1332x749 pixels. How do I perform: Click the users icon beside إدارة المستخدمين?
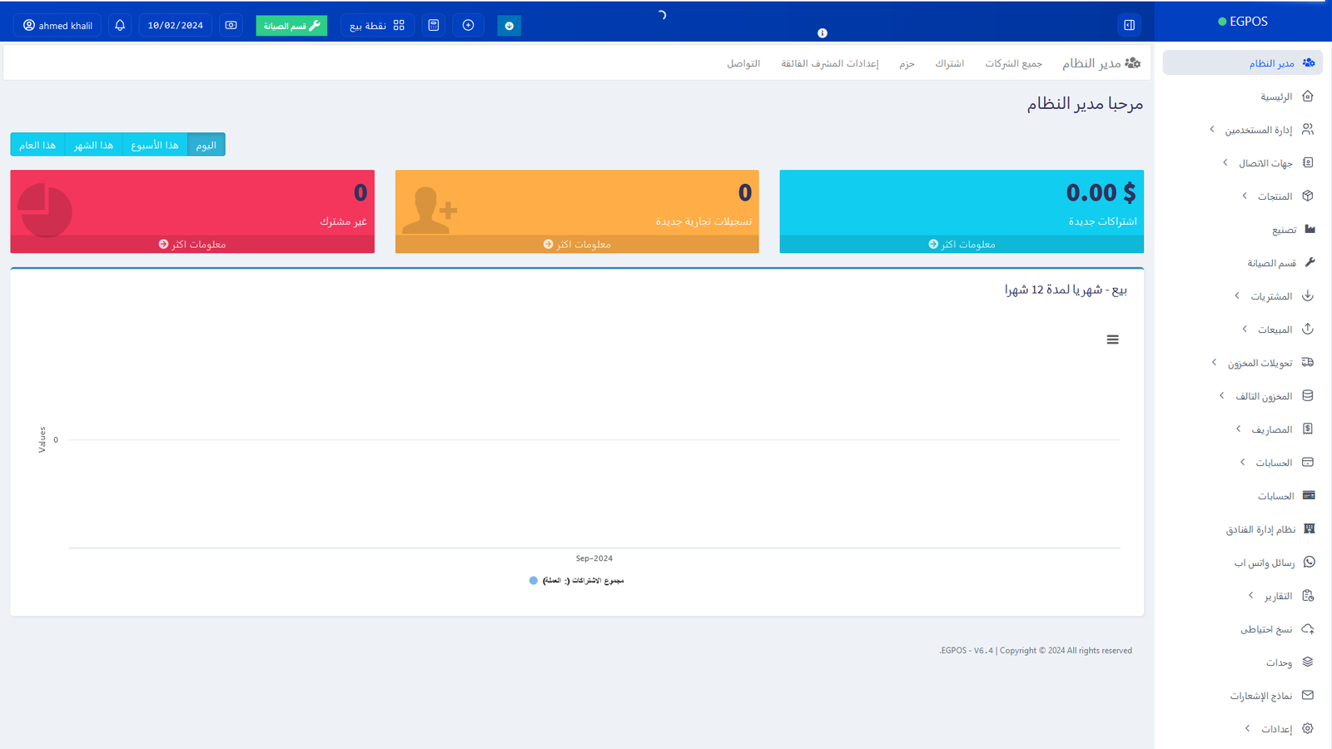[x=1308, y=130]
